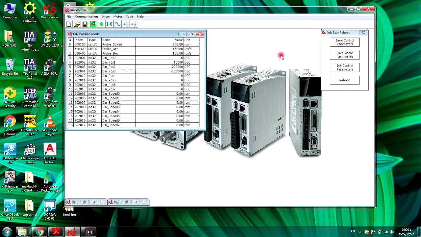The image size is (421, 237).
Task: Open 360 Total Security desktop icon
Action: (10, 97)
